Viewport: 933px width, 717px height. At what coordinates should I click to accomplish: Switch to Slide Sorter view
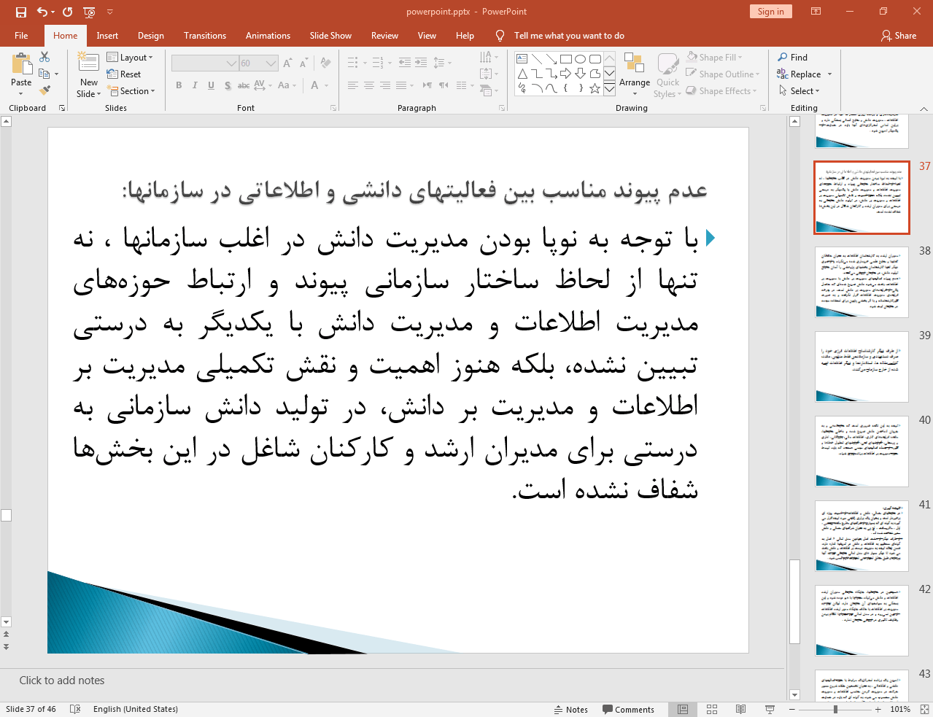(x=712, y=709)
